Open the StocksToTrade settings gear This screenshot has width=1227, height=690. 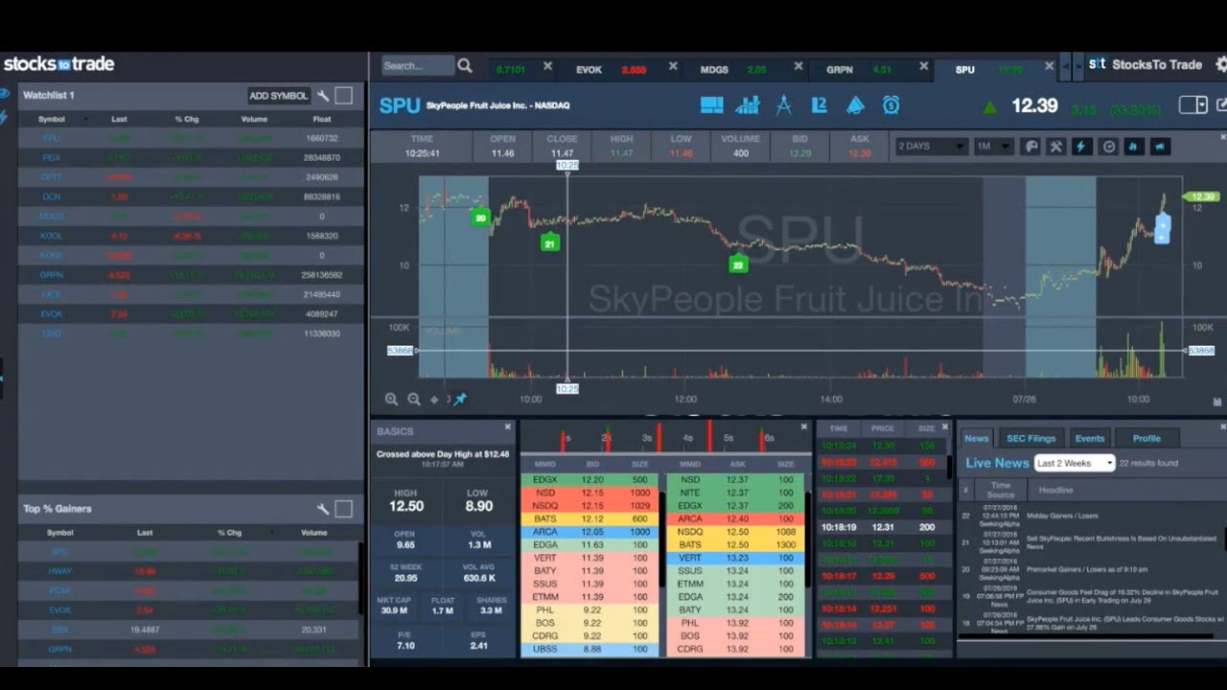1221,64
